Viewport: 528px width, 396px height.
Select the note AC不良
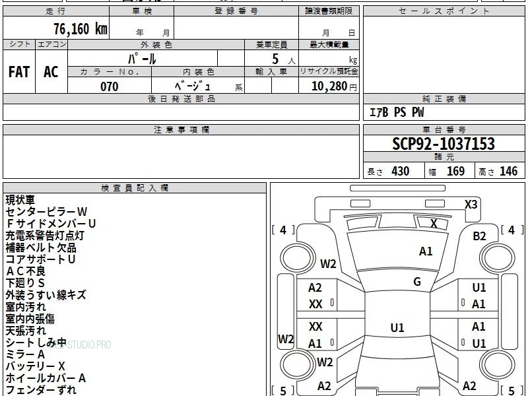click(x=26, y=271)
